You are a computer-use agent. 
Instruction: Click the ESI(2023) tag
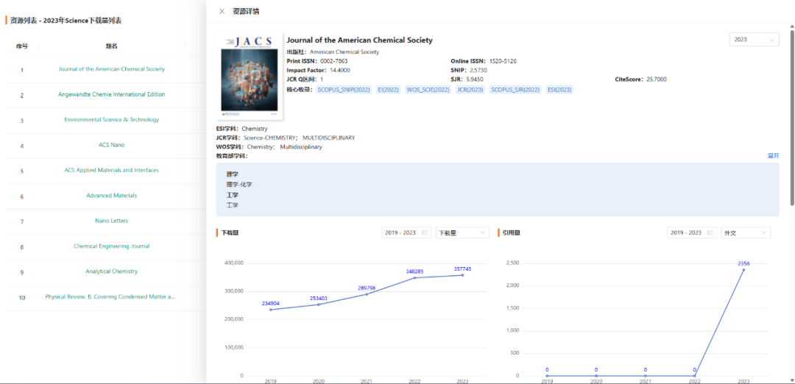pyautogui.click(x=559, y=90)
